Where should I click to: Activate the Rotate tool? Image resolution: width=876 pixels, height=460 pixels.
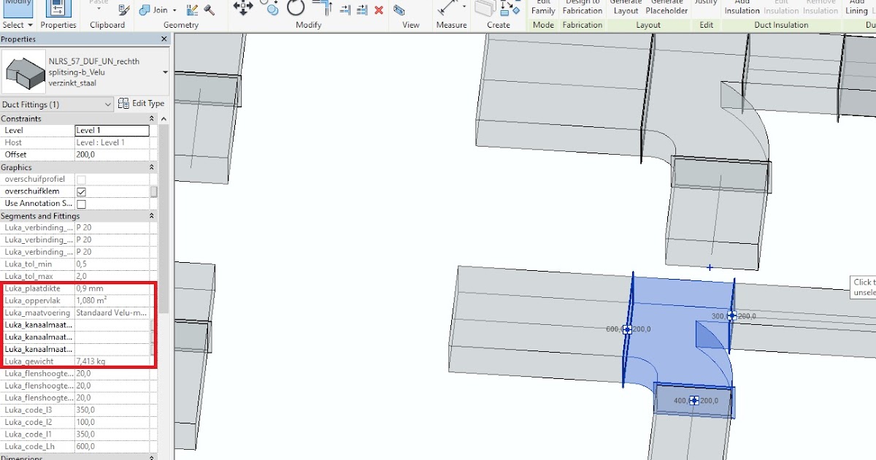point(296,7)
